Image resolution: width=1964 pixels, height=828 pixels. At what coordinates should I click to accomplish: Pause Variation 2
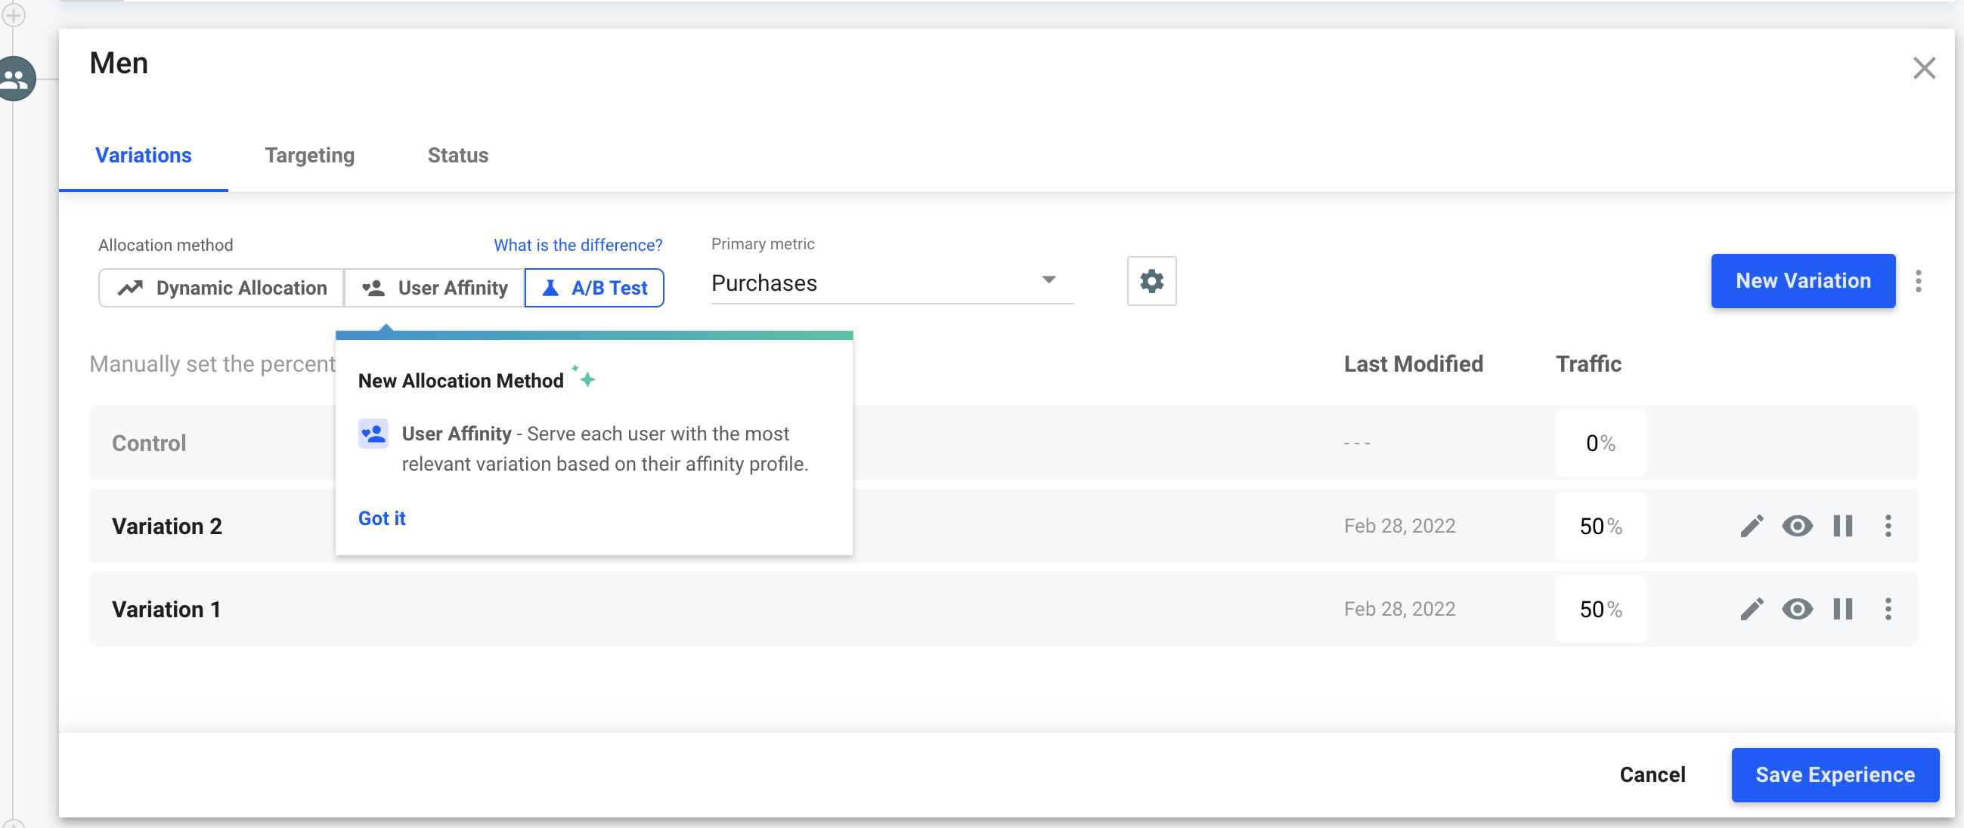[1843, 526]
